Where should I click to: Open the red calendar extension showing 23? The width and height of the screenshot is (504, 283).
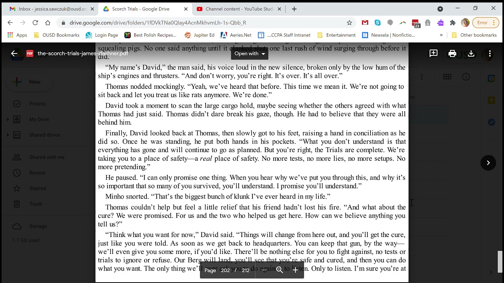[415, 23]
